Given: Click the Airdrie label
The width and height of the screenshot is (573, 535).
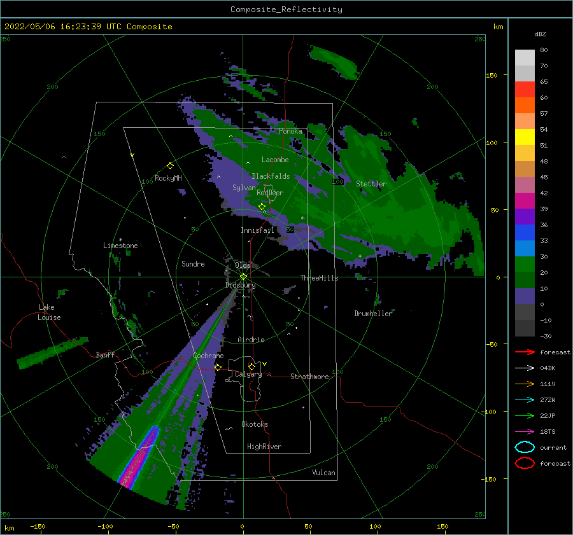Looking at the screenshot, I should [x=251, y=340].
